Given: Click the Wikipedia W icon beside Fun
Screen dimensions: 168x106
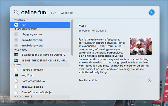Looking at the screenshot, I should tap(16, 25).
